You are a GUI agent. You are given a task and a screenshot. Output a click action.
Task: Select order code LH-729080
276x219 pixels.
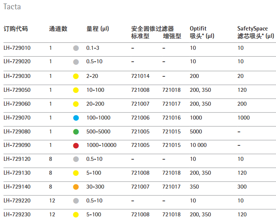[x=17, y=131]
